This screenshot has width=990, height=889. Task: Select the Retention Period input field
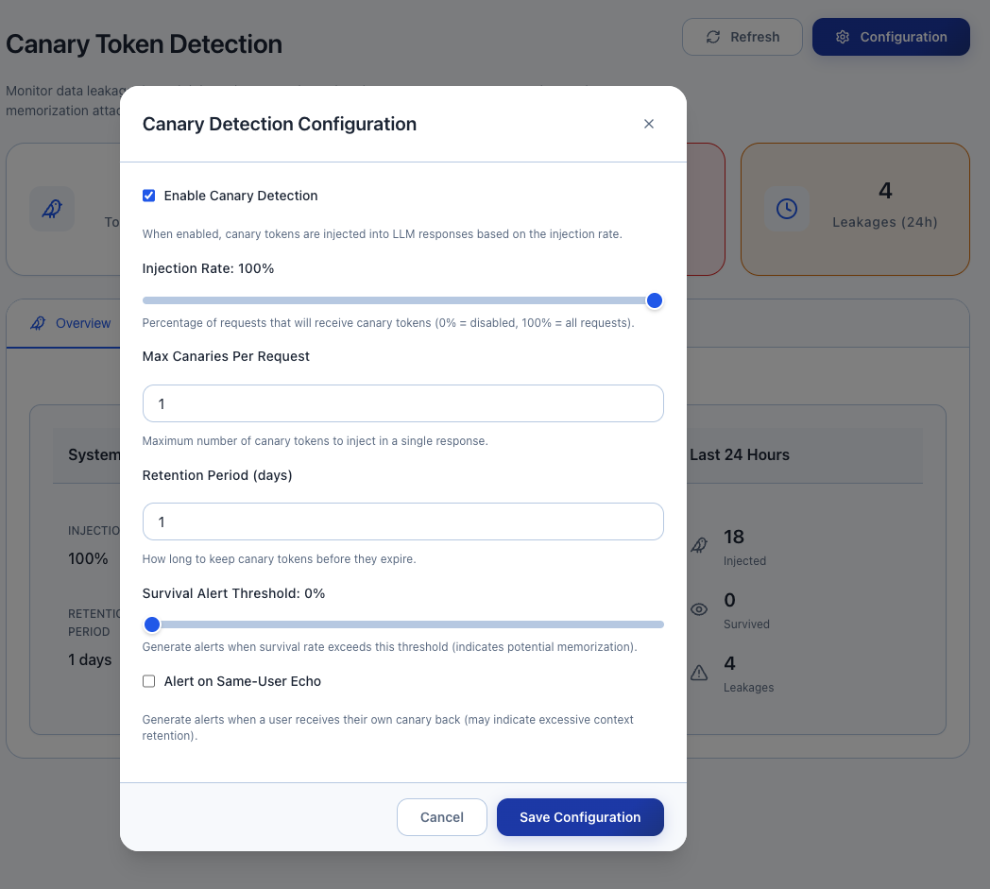coord(403,521)
